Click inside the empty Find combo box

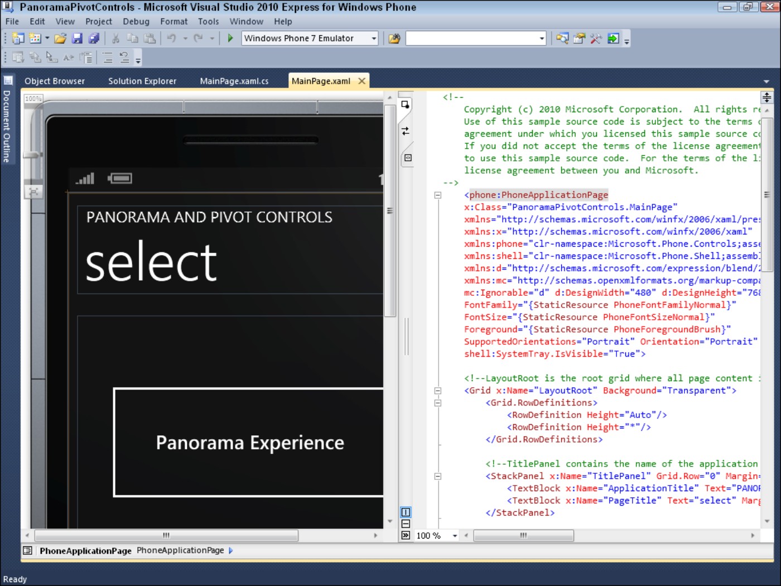click(x=472, y=38)
